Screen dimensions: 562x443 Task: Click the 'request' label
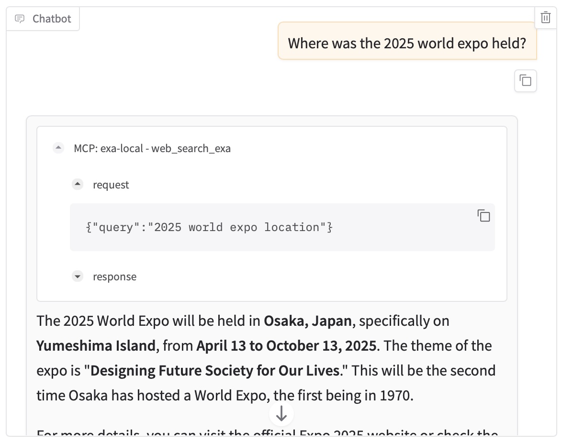point(111,185)
